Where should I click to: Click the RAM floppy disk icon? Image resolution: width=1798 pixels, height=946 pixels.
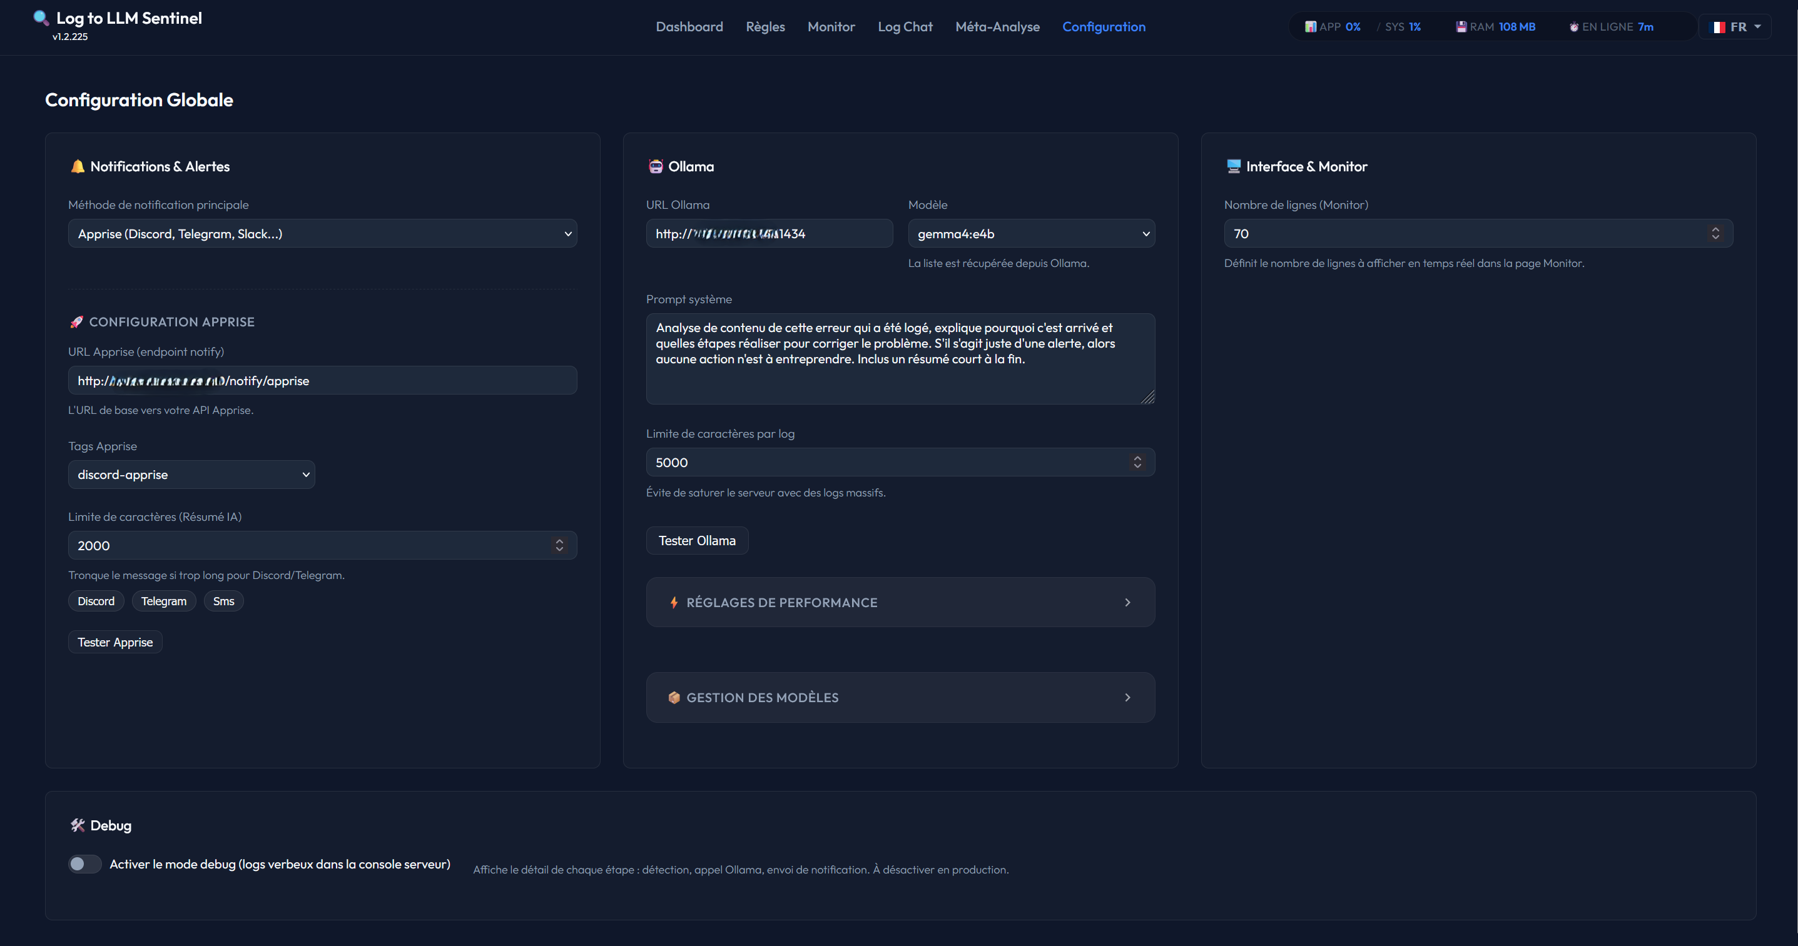(x=1461, y=26)
